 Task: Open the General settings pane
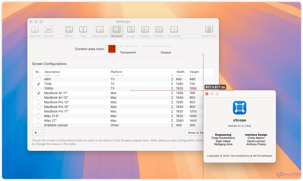coord(35,32)
